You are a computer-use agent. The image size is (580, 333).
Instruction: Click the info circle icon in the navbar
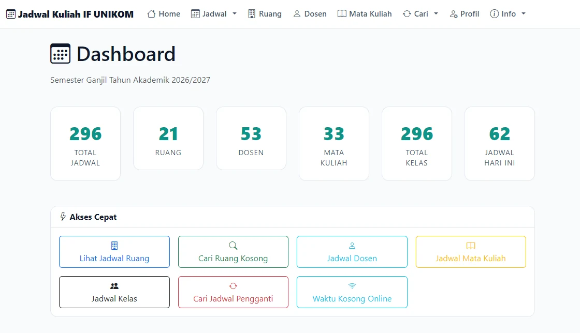[x=494, y=14]
